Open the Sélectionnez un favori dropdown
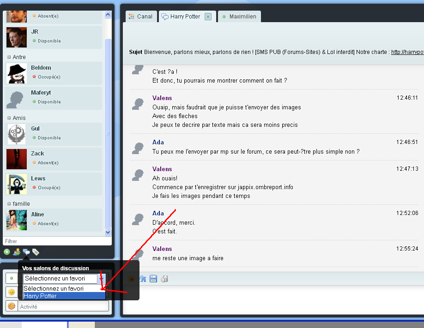The height and width of the screenshot is (328, 424). [x=64, y=279]
